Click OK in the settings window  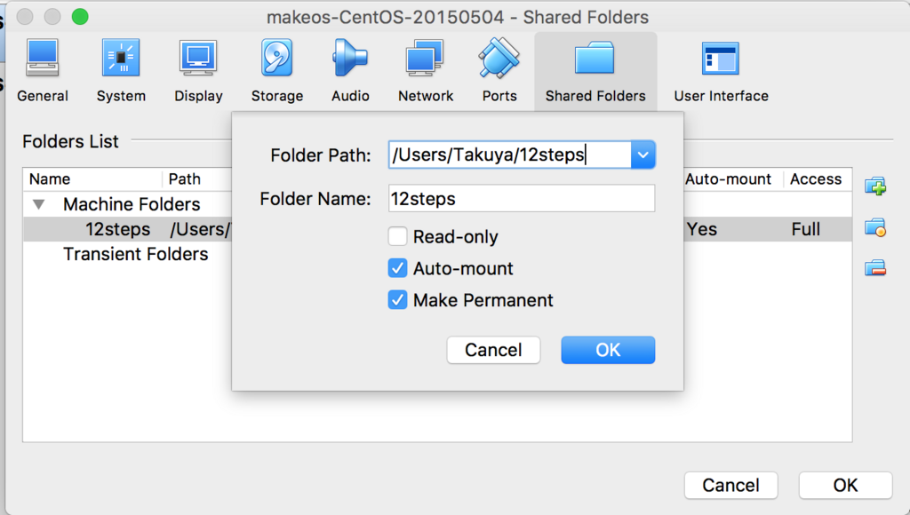[x=845, y=485]
